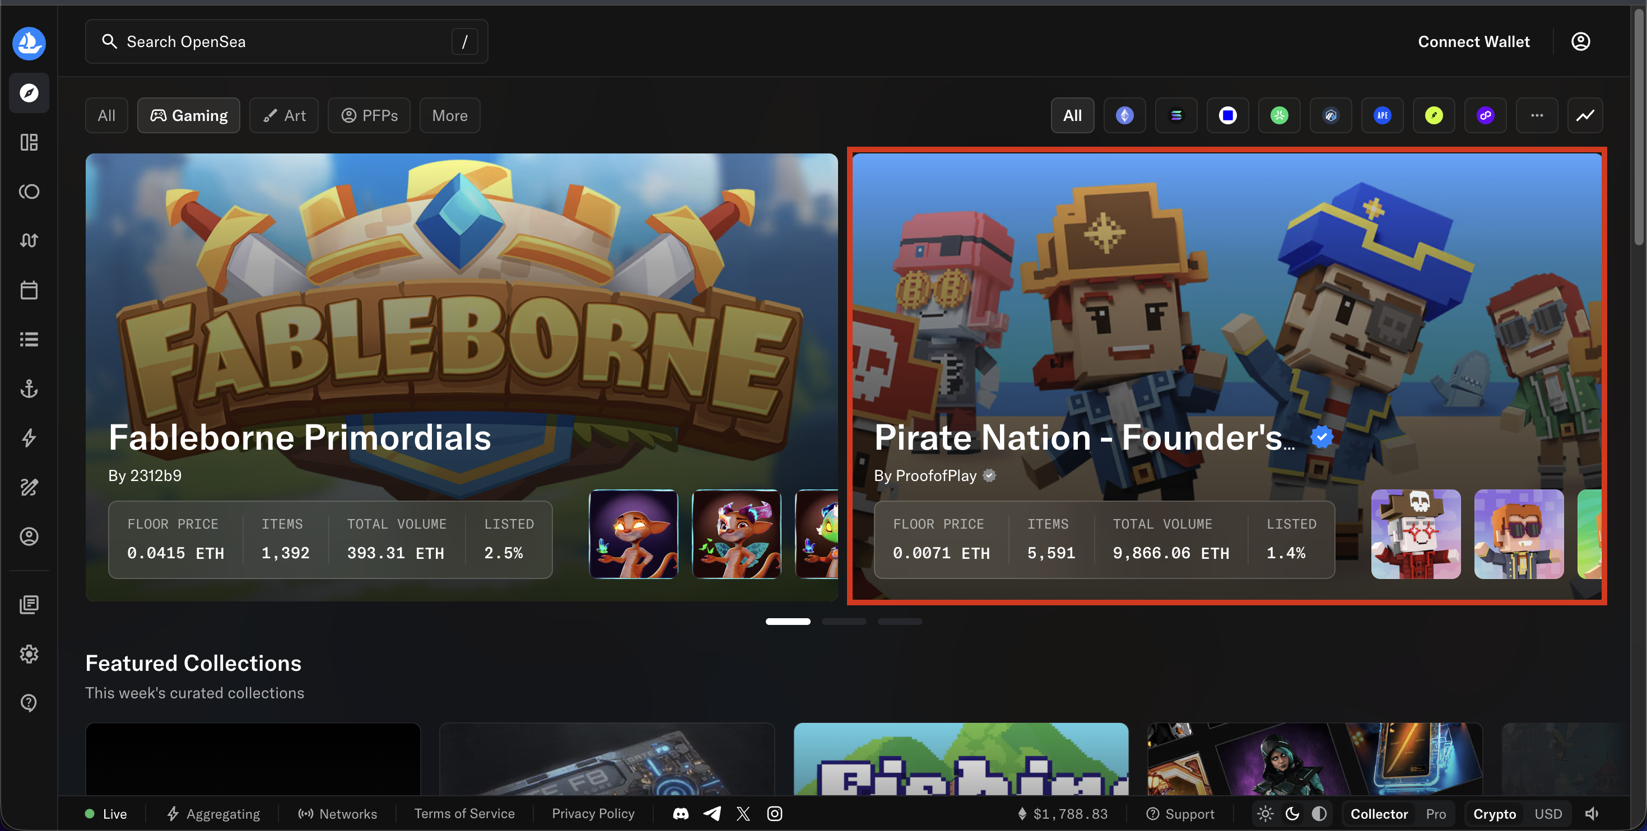Viewport: 1647px width, 831px height.
Task: Expand more chains with the ellipsis button
Action: pyautogui.click(x=1537, y=116)
